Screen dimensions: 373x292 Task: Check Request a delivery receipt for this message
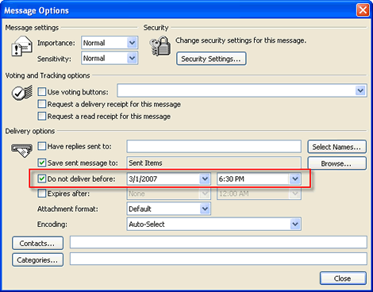pos(42,104)
